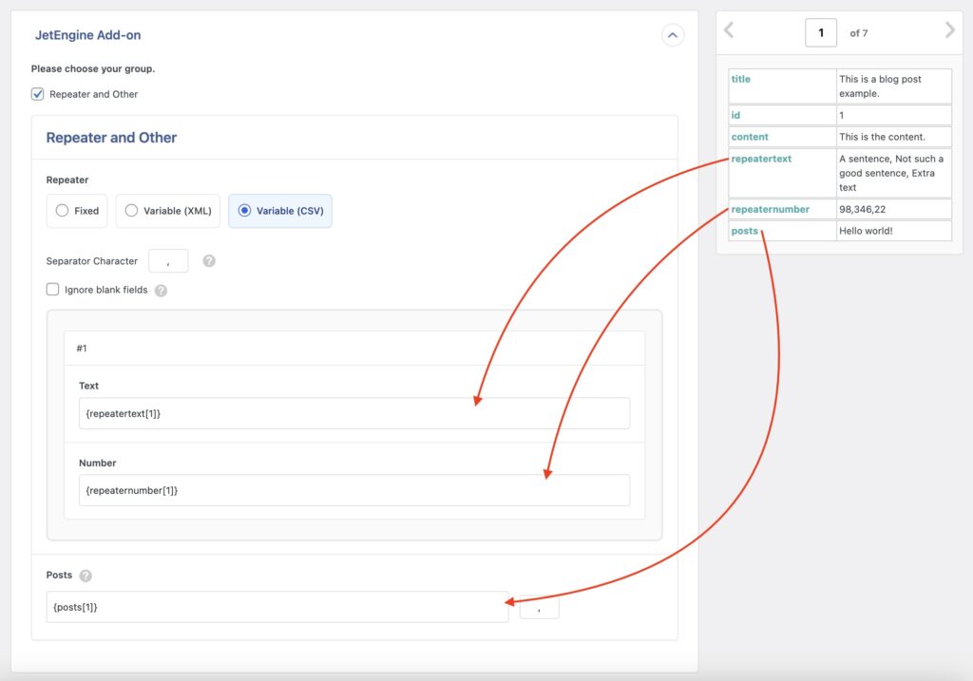This screenshot has width=973, height=681.
Task: Go to the previous record arrow
Action: point(729,30)
